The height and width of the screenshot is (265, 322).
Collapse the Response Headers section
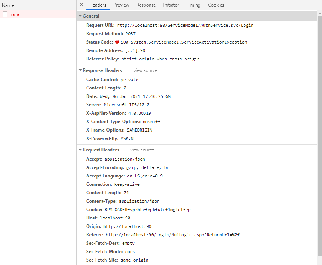pos(80,70)
